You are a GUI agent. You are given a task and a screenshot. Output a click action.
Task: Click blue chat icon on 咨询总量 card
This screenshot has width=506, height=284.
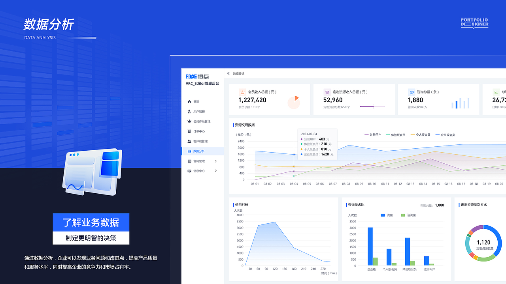(x=411, y=92)
